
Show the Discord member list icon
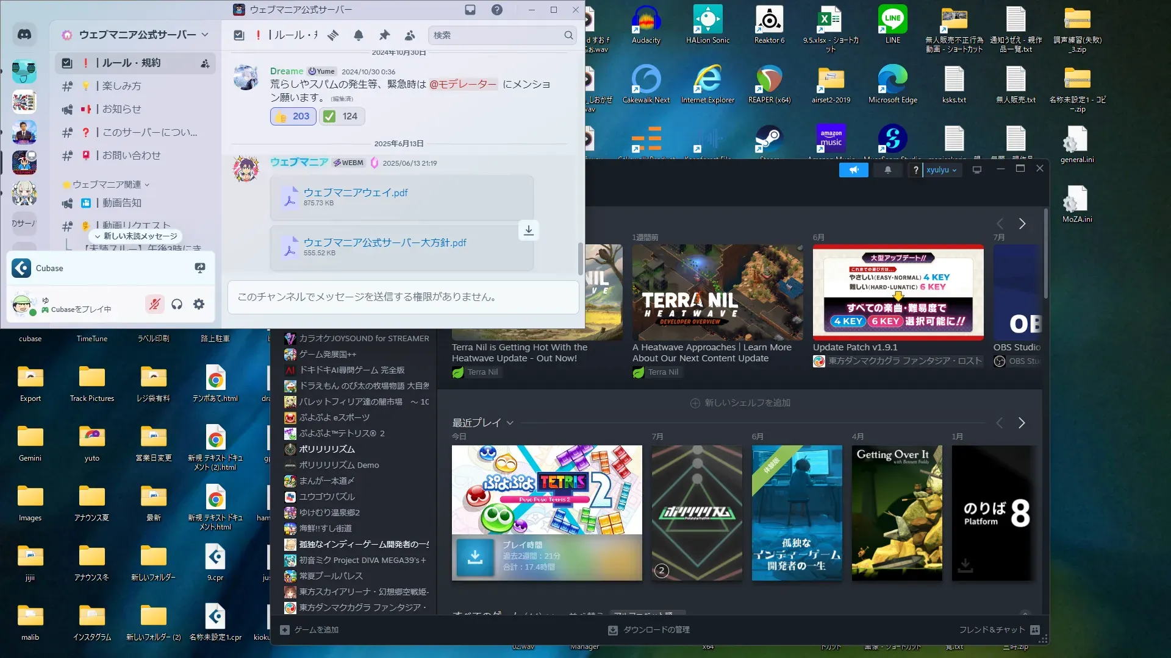[x=410, y=35]
